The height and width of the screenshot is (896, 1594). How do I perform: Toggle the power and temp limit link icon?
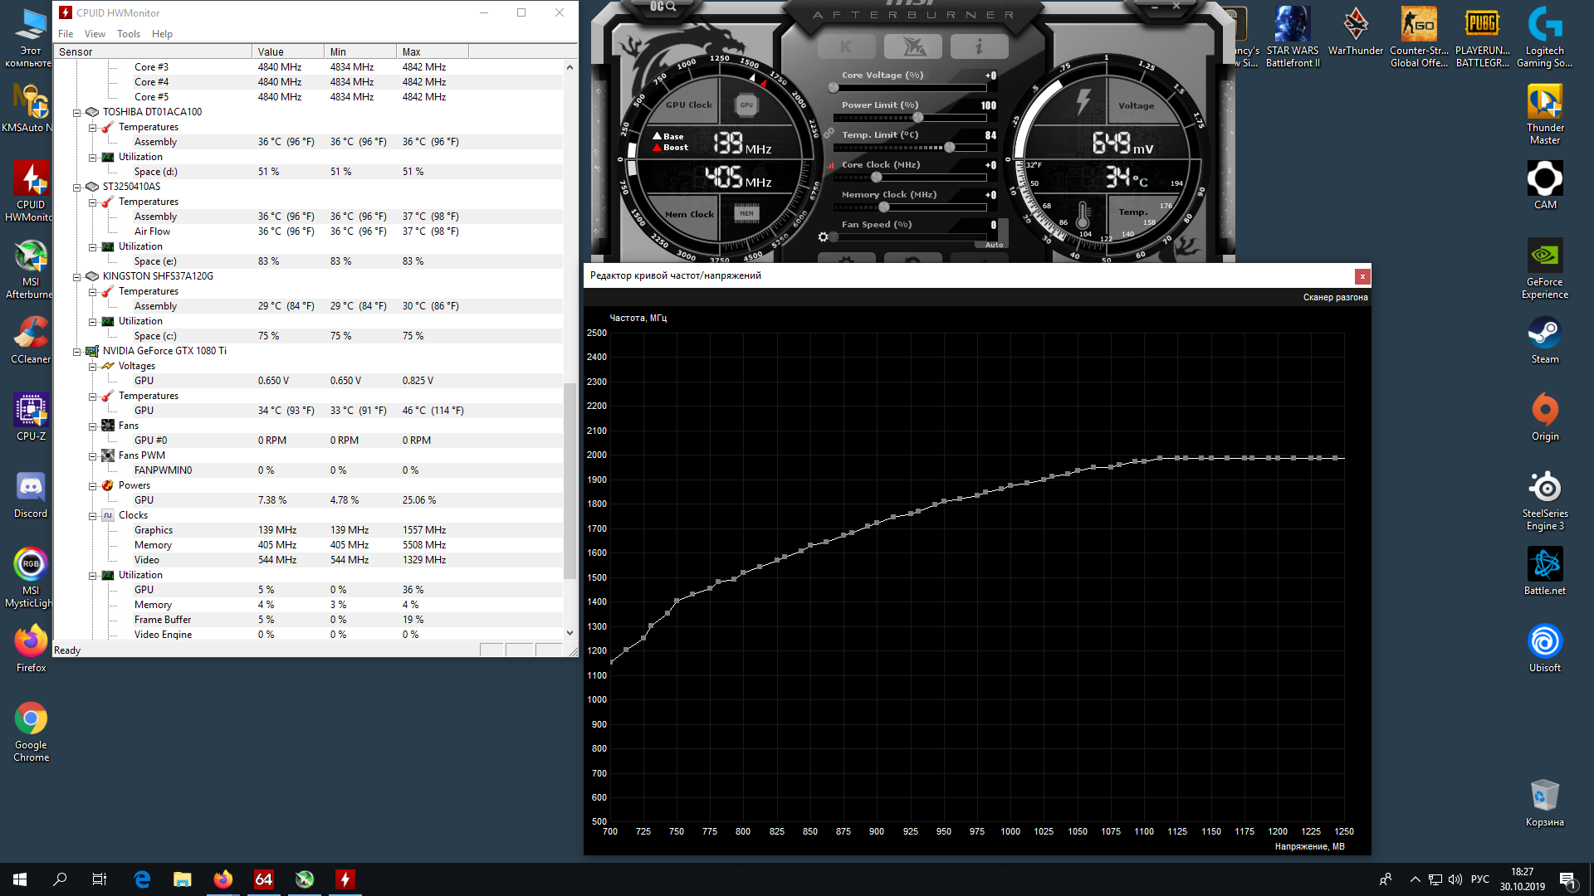[x=829, y=134]
